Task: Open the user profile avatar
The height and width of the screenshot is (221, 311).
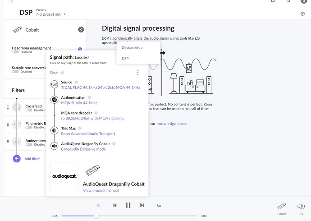Action: tap(304, 1)
